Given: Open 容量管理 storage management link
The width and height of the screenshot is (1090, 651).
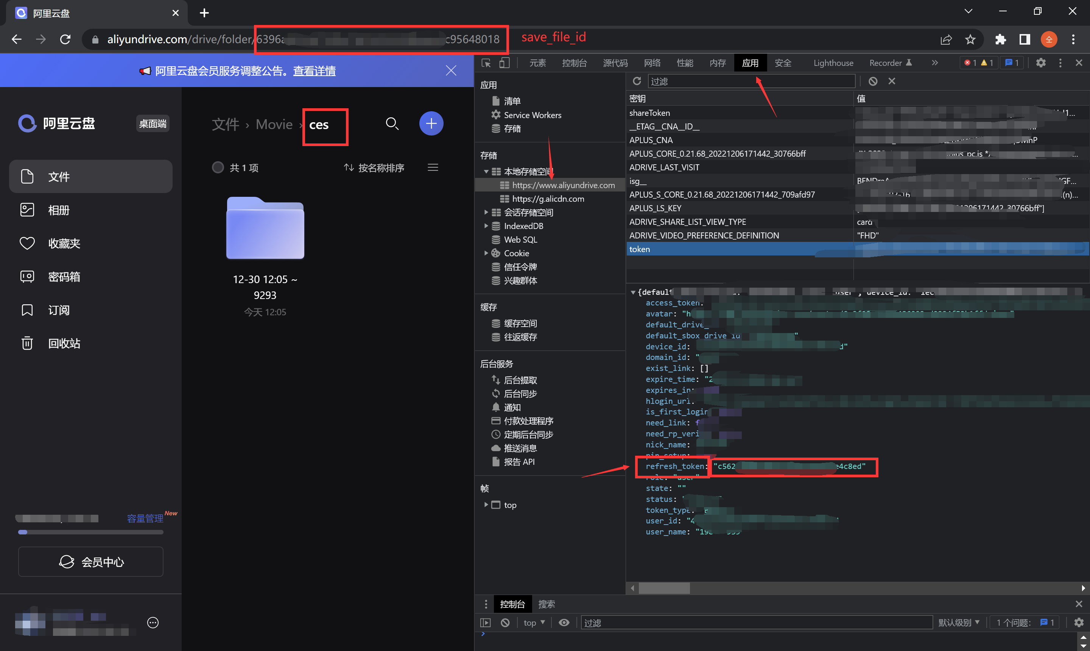Looking at the screenshot, I should [x=145, y=519].
